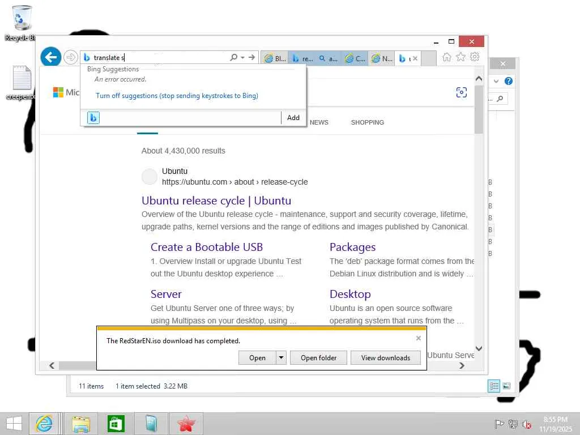Screen dimensions: 580x435
Task: Click the Explorer window search magnifier
Action: 500,99
